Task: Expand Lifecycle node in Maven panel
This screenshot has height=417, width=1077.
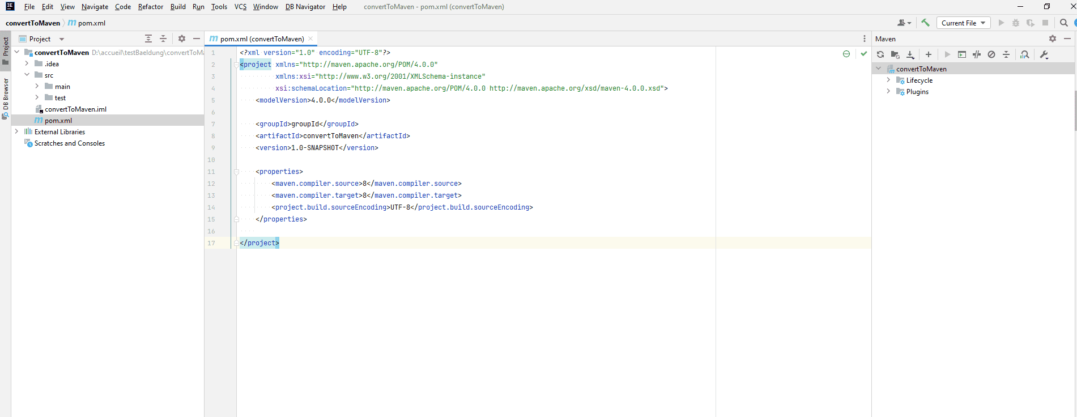Action: click(888, 80)
